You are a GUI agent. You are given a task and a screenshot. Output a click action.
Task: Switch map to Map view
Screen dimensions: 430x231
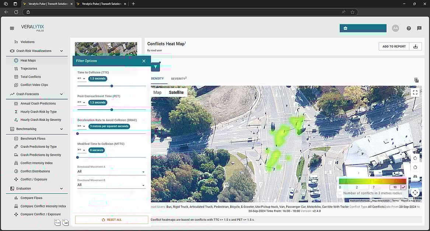coord(157,92)
